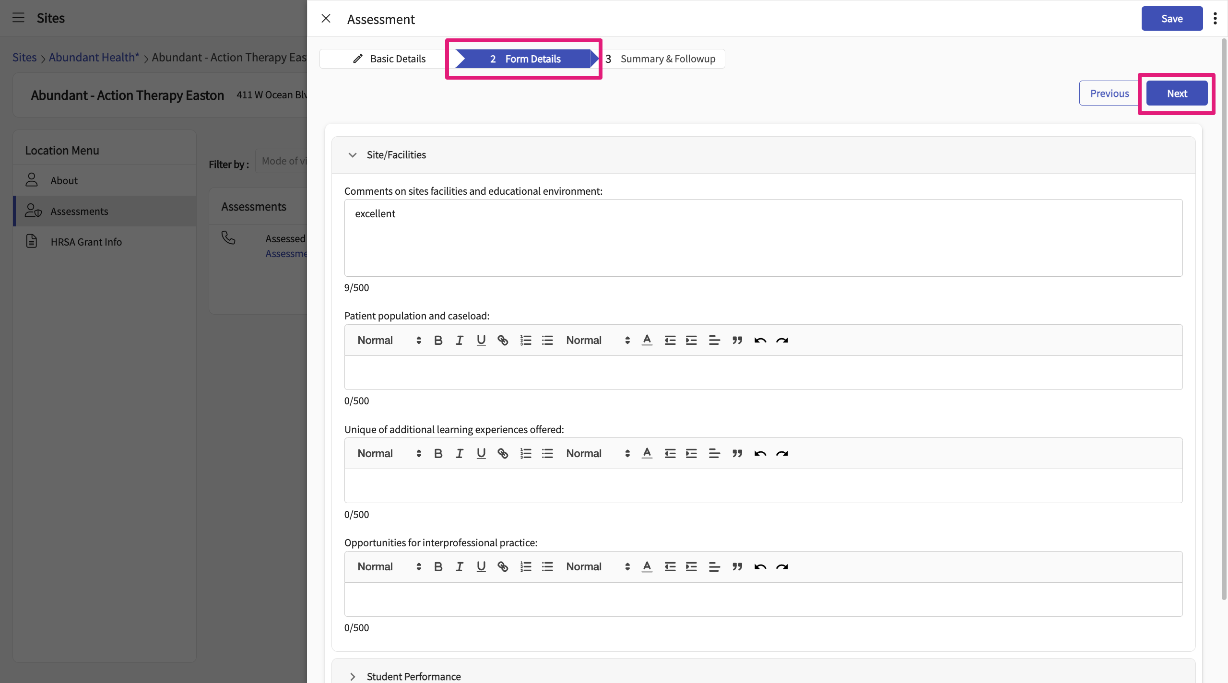The image size is (1228, 683).
Task: Undo in Opportunities for interprofessional practice editor
Action: [760, 566]
